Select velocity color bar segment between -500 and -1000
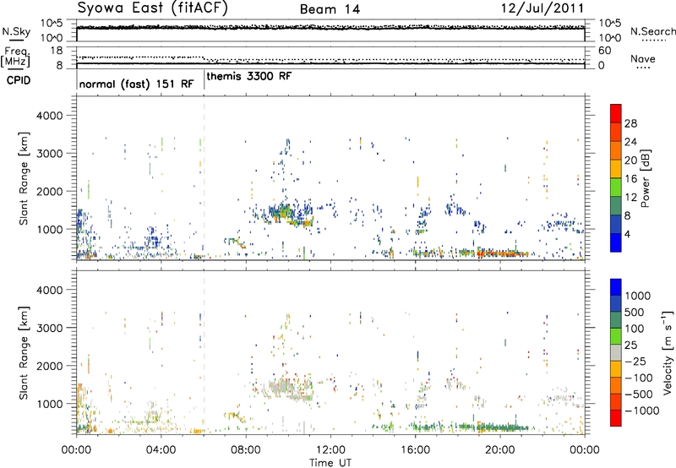 (616, 402)
